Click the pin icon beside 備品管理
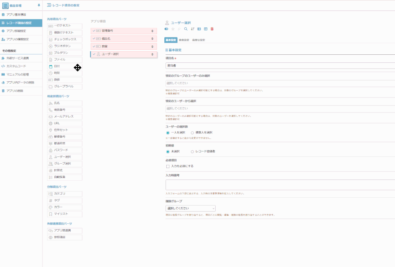 (x=38, y=5)
